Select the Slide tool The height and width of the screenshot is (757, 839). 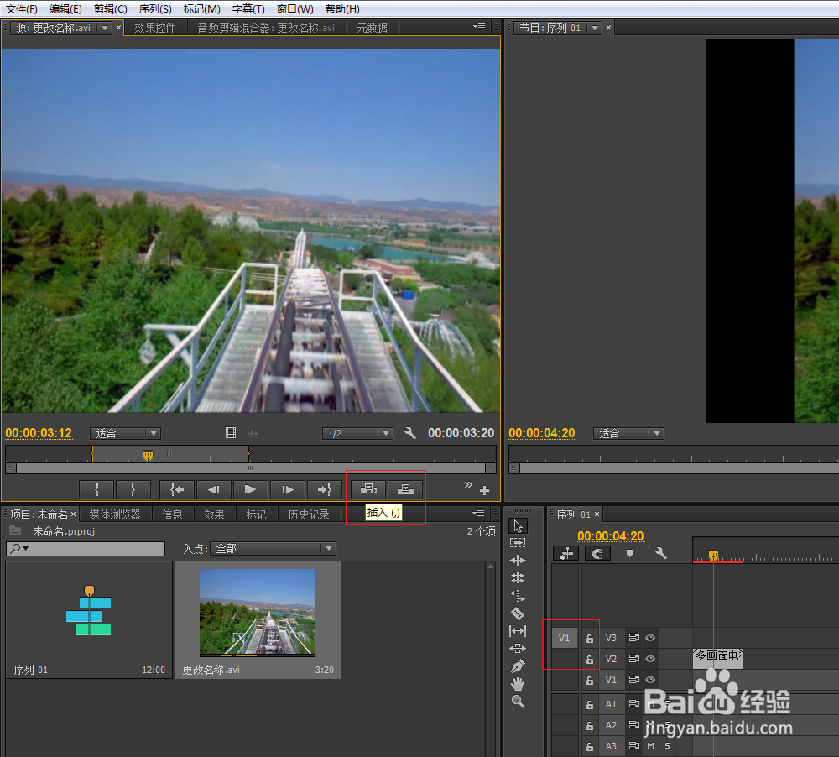pyautogui.click(x=518, y=649)
